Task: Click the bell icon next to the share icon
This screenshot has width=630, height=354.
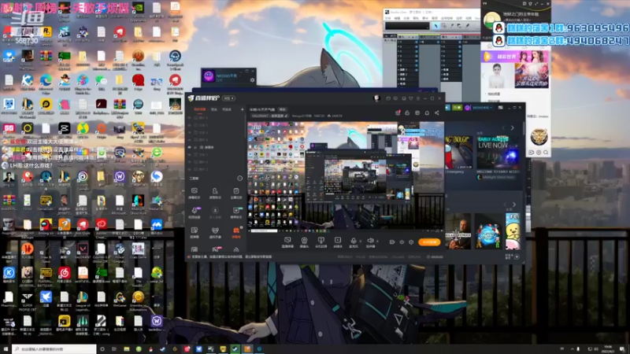Action: pos(427,113)
